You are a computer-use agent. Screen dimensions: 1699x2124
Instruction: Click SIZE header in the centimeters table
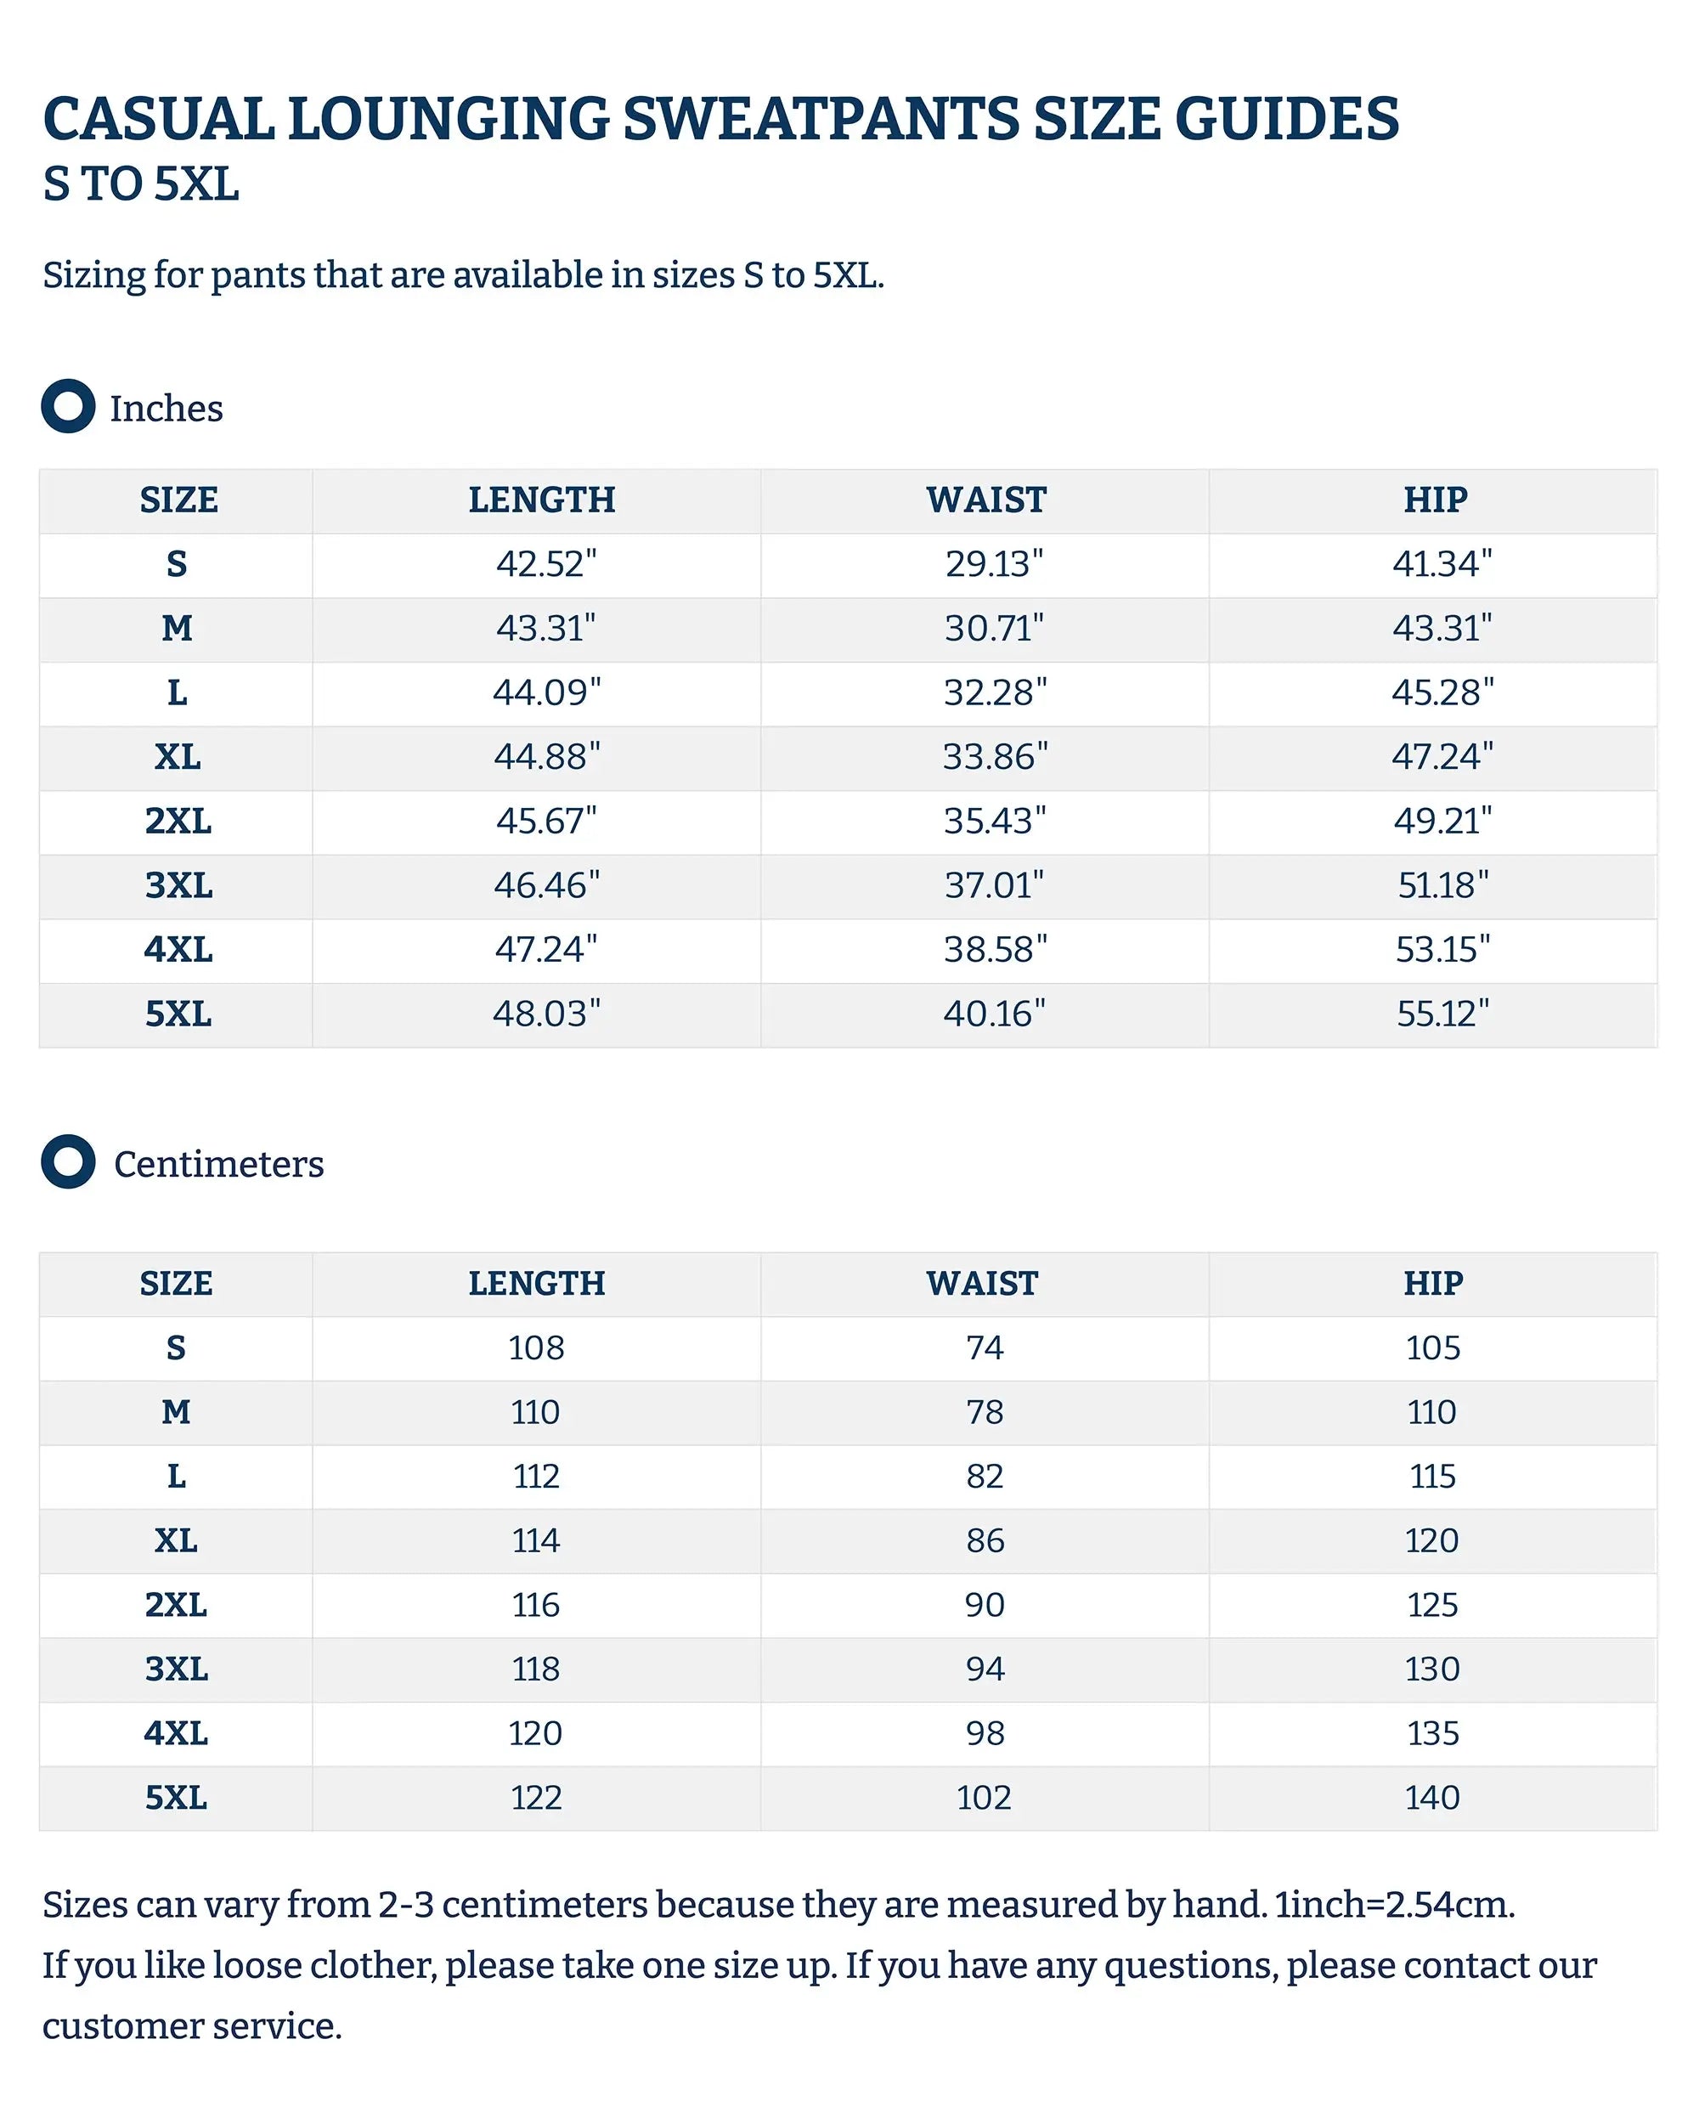tap(177, 1284)
